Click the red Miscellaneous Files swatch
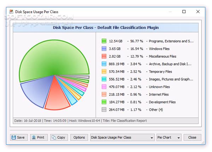The image size is (212, 152). coord(104,56)
